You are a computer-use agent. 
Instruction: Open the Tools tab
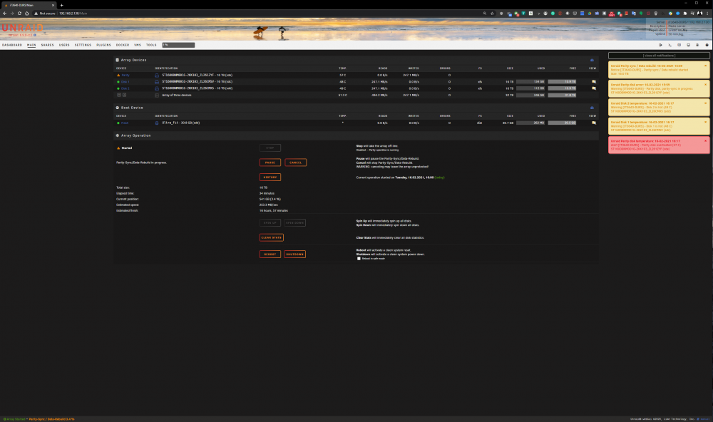point(151,45)
